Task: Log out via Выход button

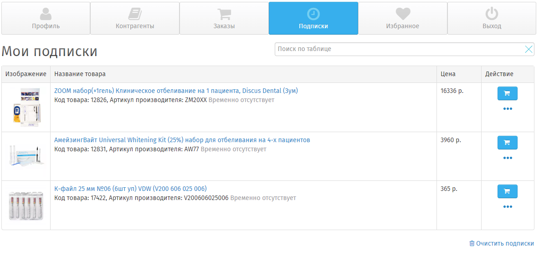Action: [492, 18]
